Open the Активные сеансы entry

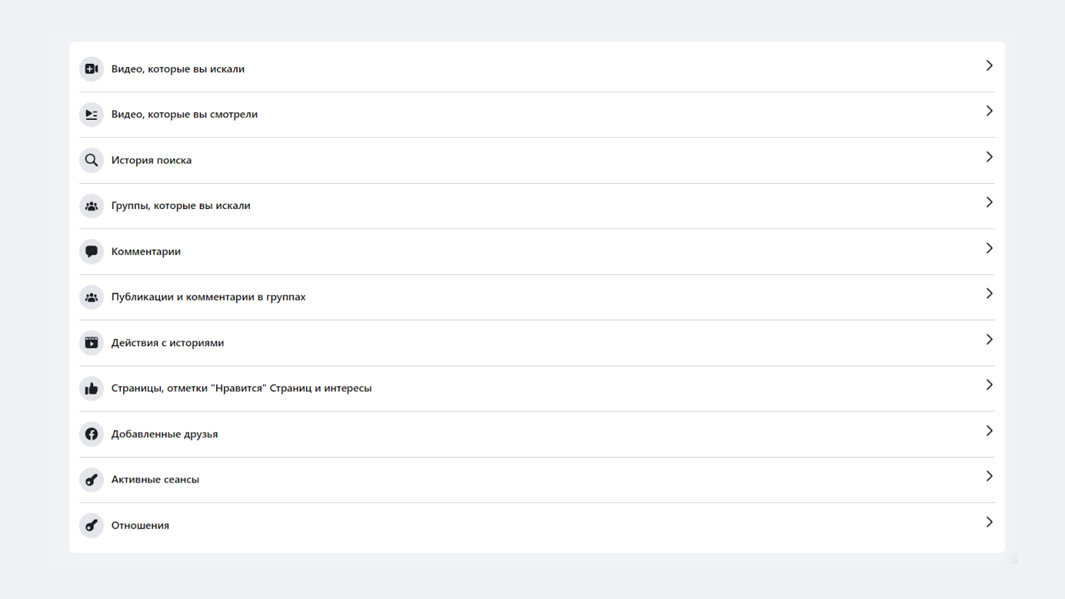(155, 480)
